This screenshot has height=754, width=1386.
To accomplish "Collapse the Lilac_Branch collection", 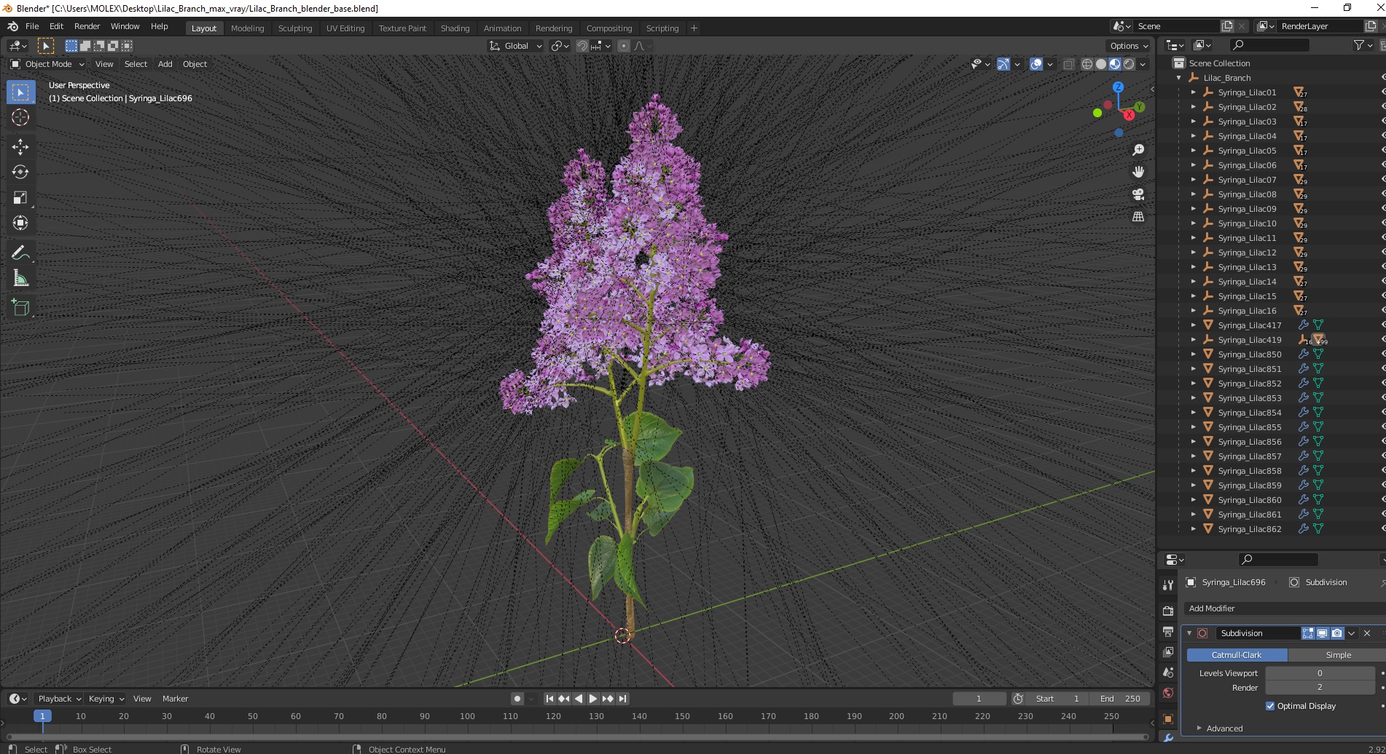I will click(1179, 78).
